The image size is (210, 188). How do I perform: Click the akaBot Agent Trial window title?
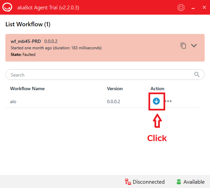pos(48,8)
